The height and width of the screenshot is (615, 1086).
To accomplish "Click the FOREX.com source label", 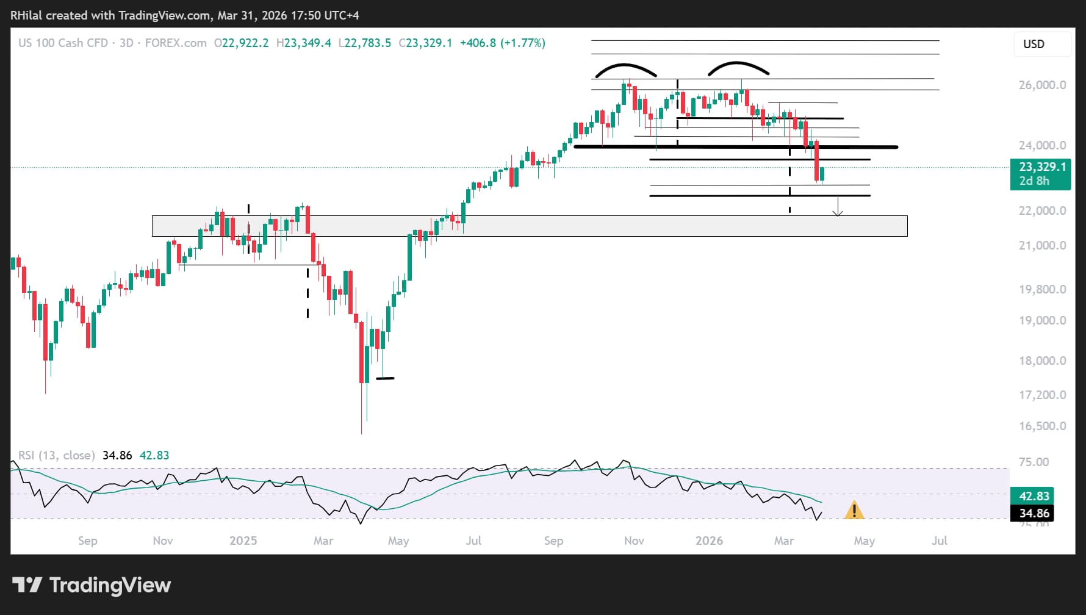I will pyautogui.click(x=176, y=43).
